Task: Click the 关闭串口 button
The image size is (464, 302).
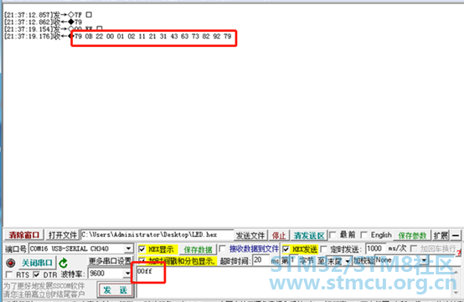Action: tap(37, 263)
